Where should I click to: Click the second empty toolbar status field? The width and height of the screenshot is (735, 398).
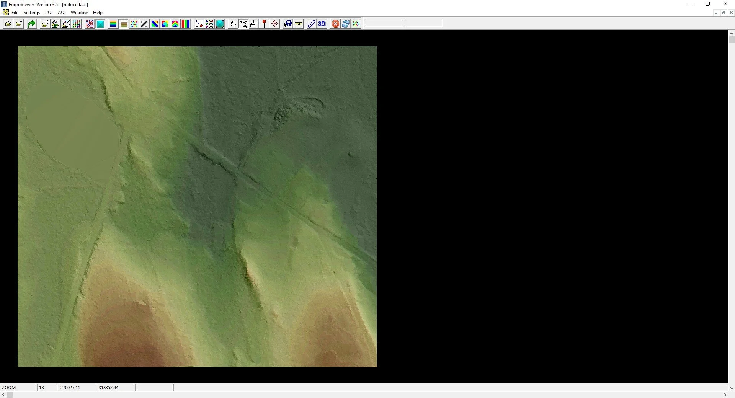pos(423,24)
